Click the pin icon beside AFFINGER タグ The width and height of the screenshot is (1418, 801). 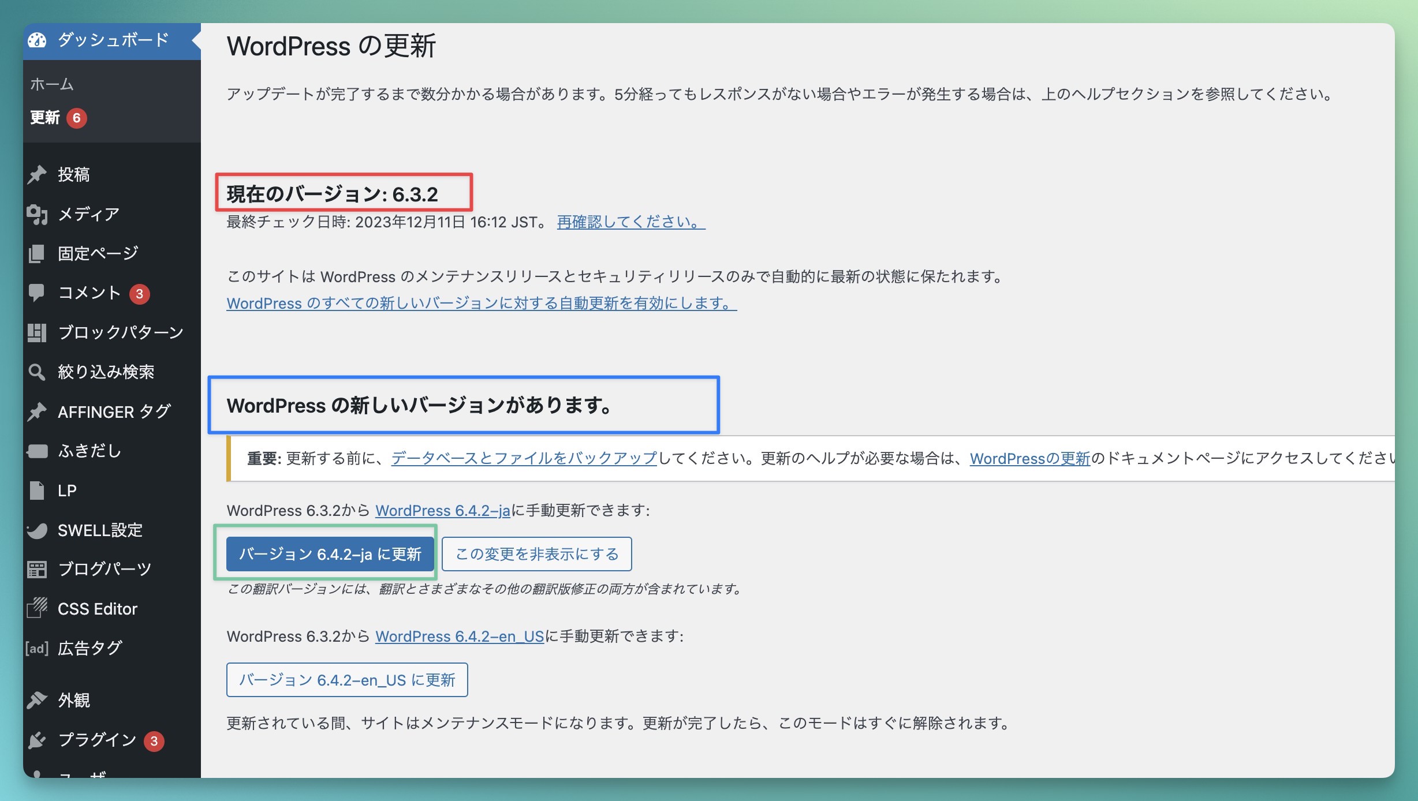click(37, 411)
